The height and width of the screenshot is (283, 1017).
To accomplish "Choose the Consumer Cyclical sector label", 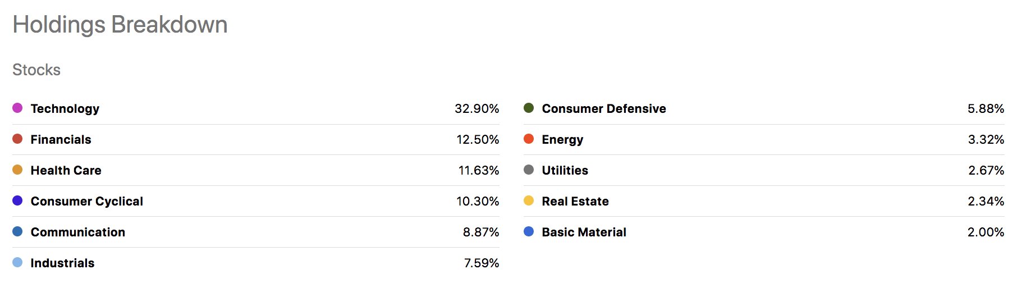I will click(87, 201).
